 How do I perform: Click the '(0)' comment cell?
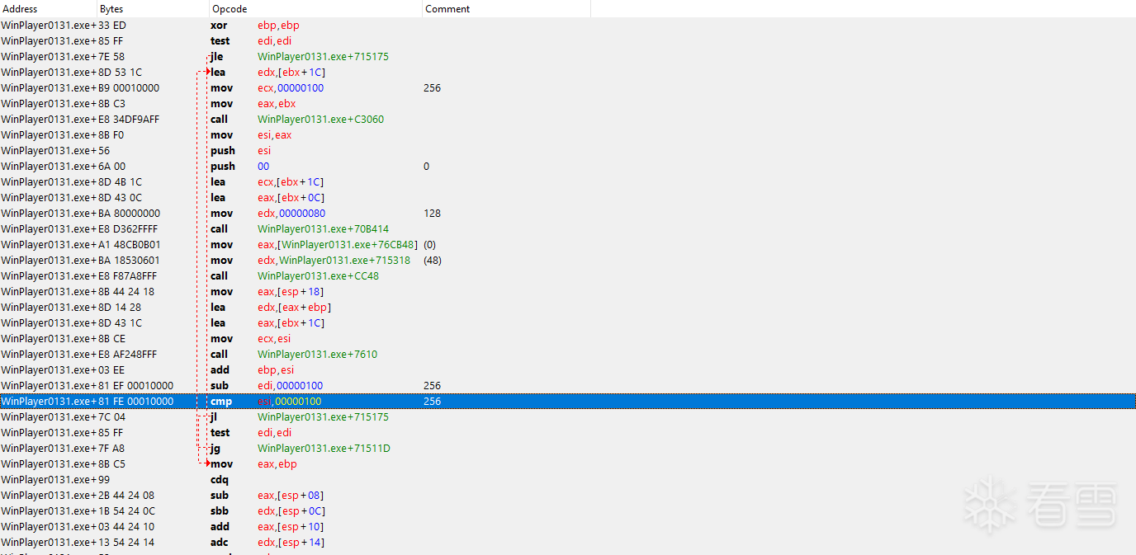[x=429, y=245]
